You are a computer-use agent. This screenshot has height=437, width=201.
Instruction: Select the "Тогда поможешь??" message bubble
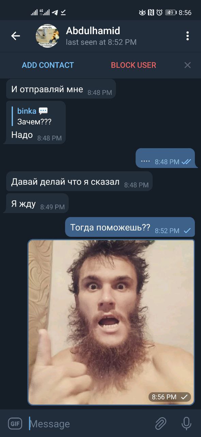[130, 227]
